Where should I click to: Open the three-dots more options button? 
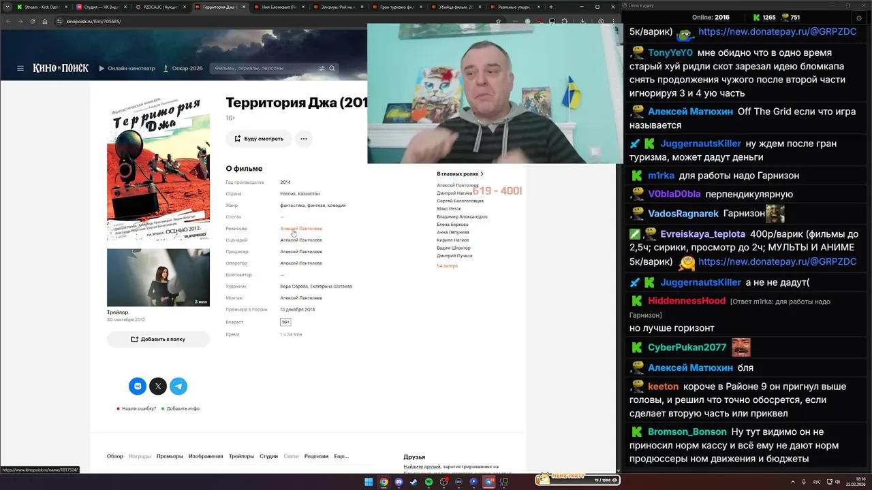tap(304, 139)
